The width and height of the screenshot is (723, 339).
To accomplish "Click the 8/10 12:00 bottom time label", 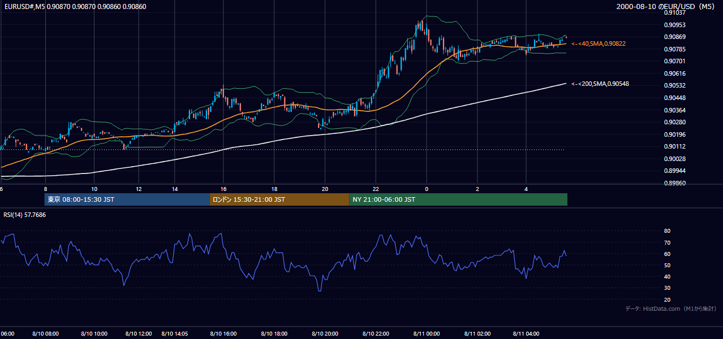I will pyautogui.click(x=139, y=333).
